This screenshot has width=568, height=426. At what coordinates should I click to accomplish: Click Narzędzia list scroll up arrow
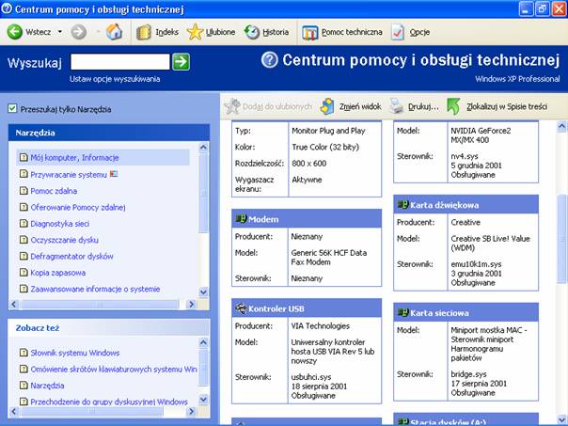pos(203,147)
